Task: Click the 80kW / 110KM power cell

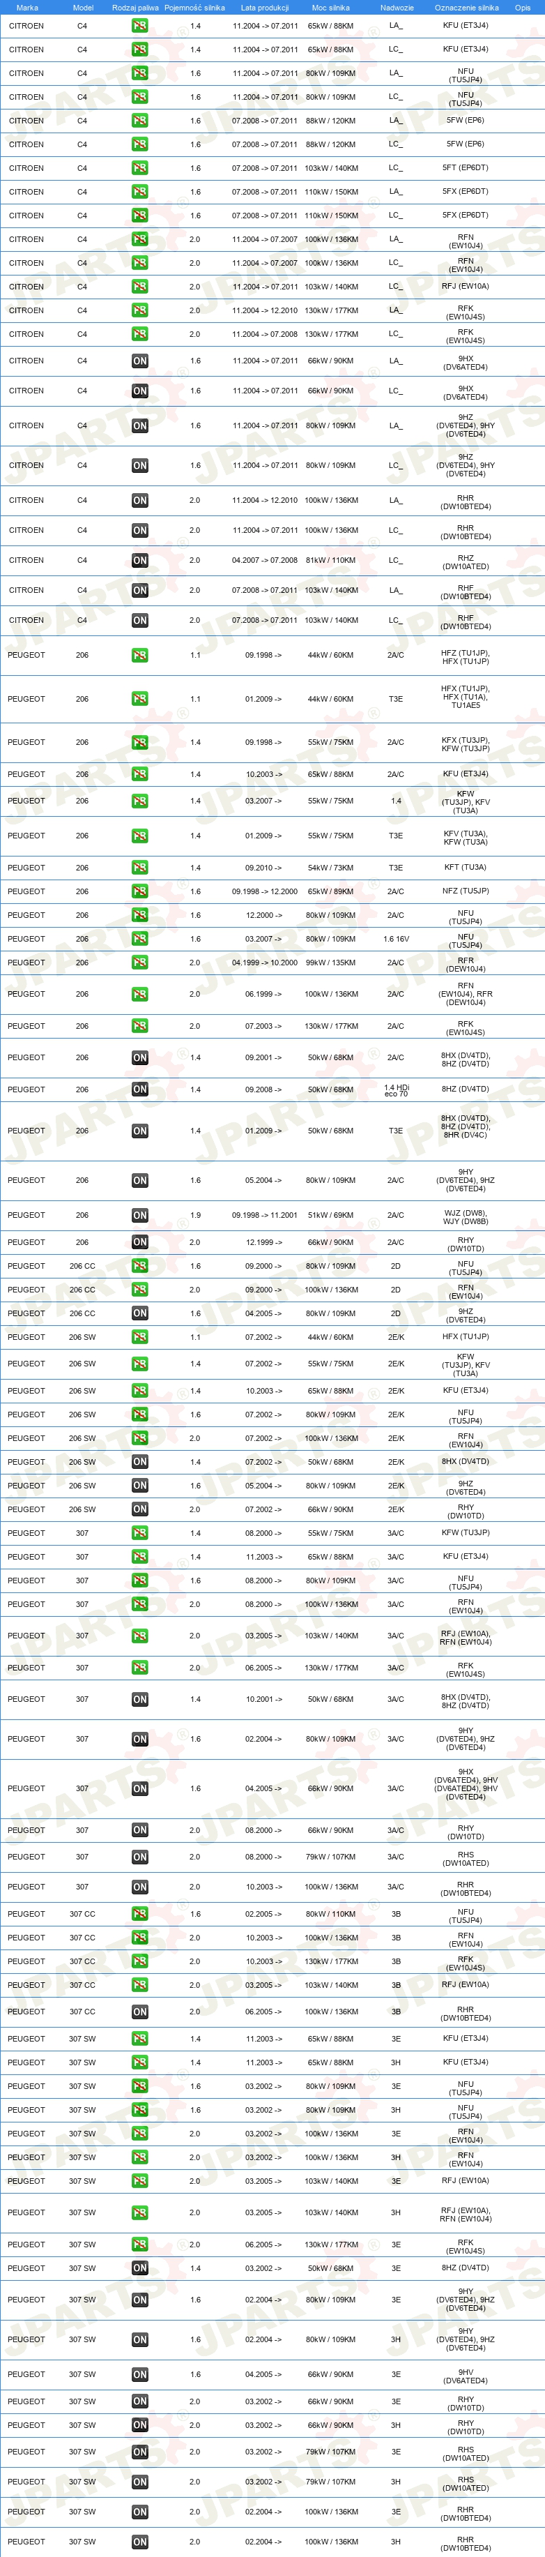Action: click(330, 1914)
